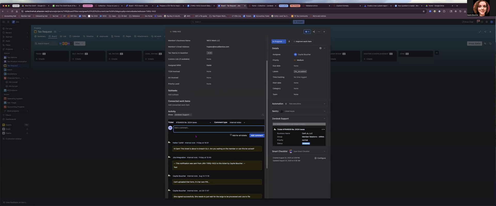Click the Improve work item button
496x206 pixels.
click(x=302, y=41)
